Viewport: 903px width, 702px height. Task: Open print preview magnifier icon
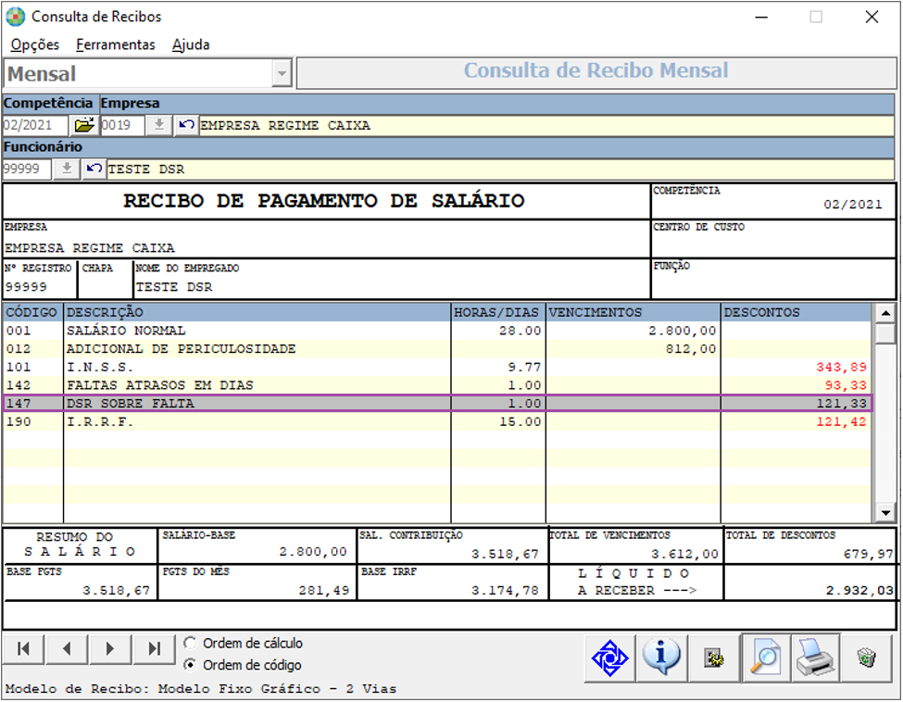pos(765,658)
